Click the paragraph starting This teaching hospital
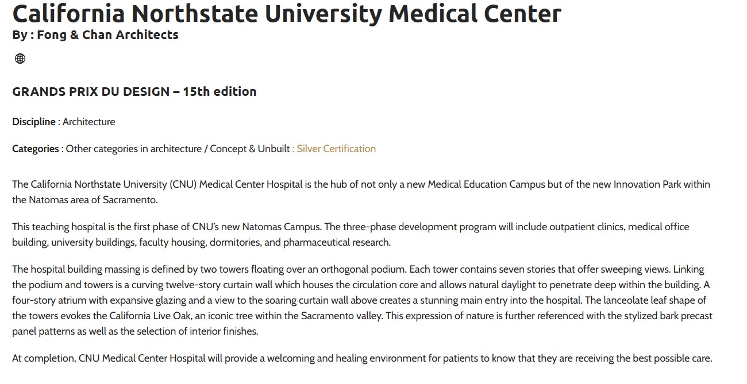This screenshot has width=747, height=384. point(351,234)
